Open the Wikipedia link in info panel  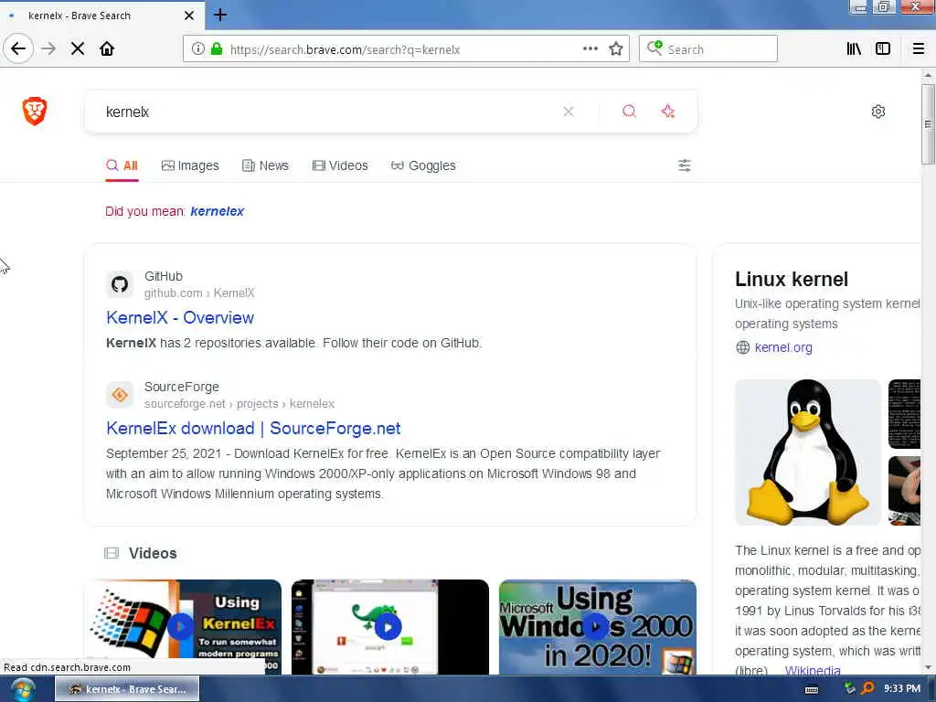(813, 670)
